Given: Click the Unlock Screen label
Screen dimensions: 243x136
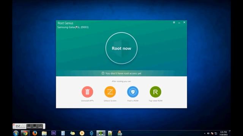Looking at the screenshot, I should [110, 101].
